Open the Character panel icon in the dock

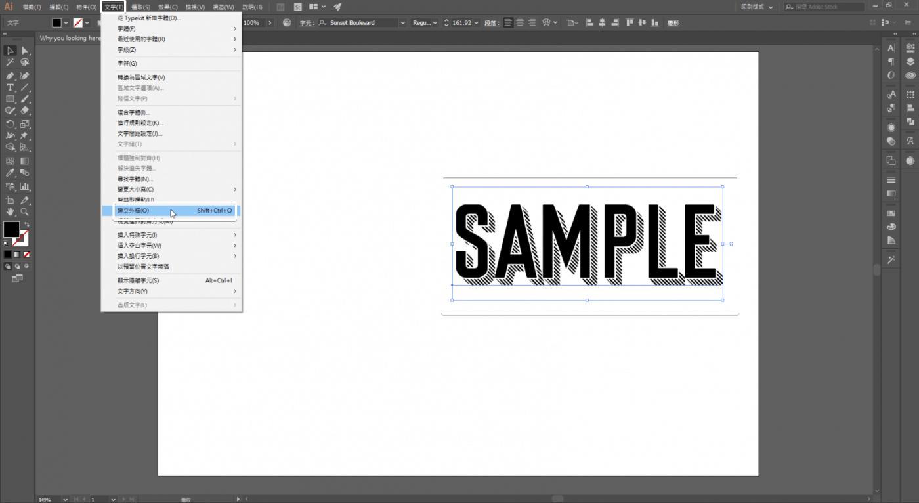(x=891, y=48)
